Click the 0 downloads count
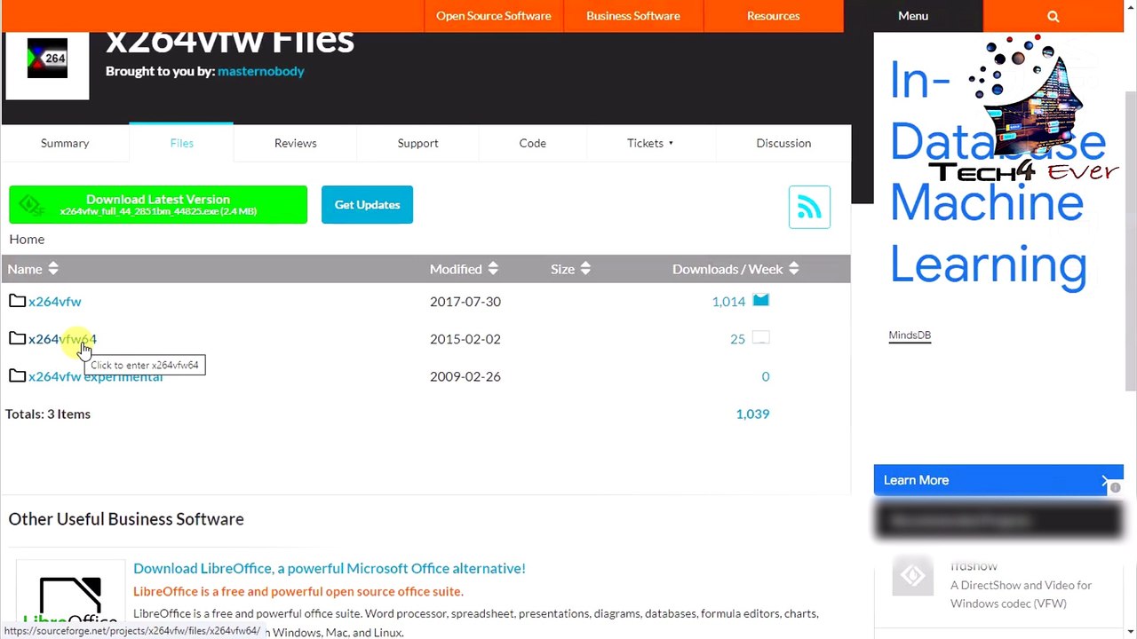 click(x=765, y=376)
